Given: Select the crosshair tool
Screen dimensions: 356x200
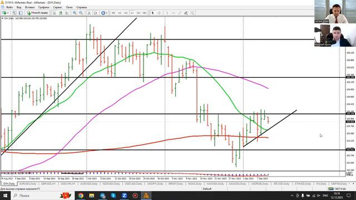Looking at the screenshot, I should pyautogui.click(x=159, y=13).
